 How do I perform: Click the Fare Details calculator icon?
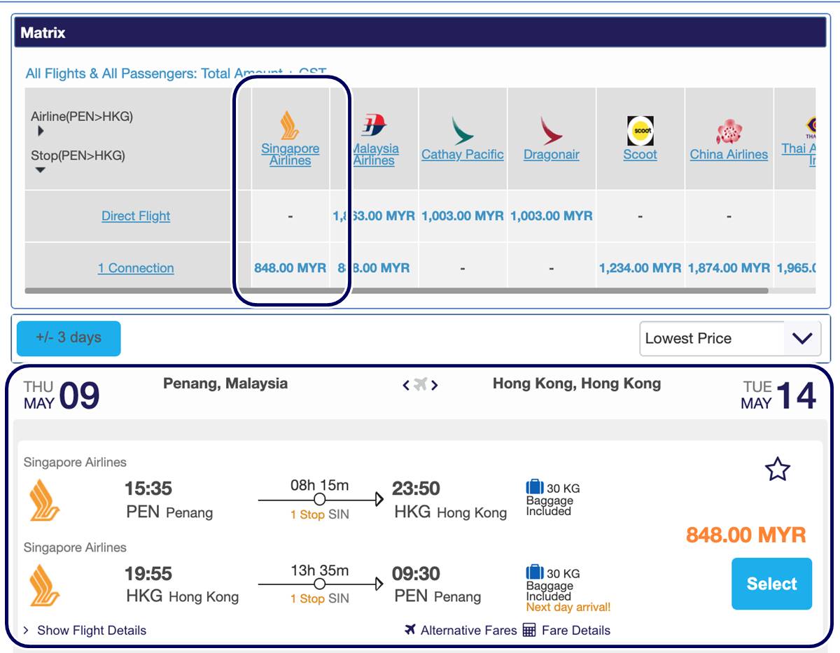tap(529, 630)
